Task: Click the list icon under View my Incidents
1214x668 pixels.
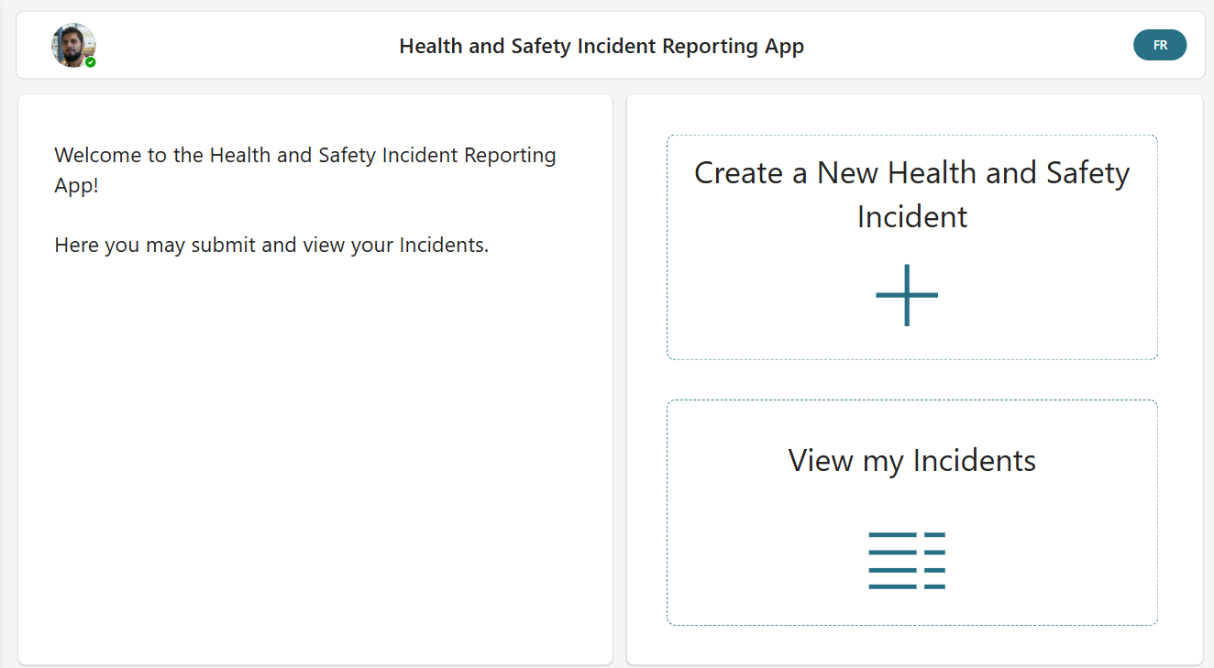Action: tap(907, 560)
